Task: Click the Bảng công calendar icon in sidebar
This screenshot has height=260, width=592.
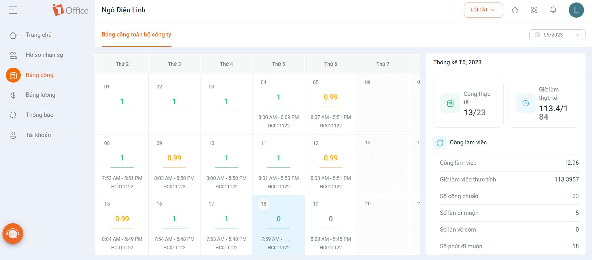Action: pyautogui.click(x=13, y=75)
